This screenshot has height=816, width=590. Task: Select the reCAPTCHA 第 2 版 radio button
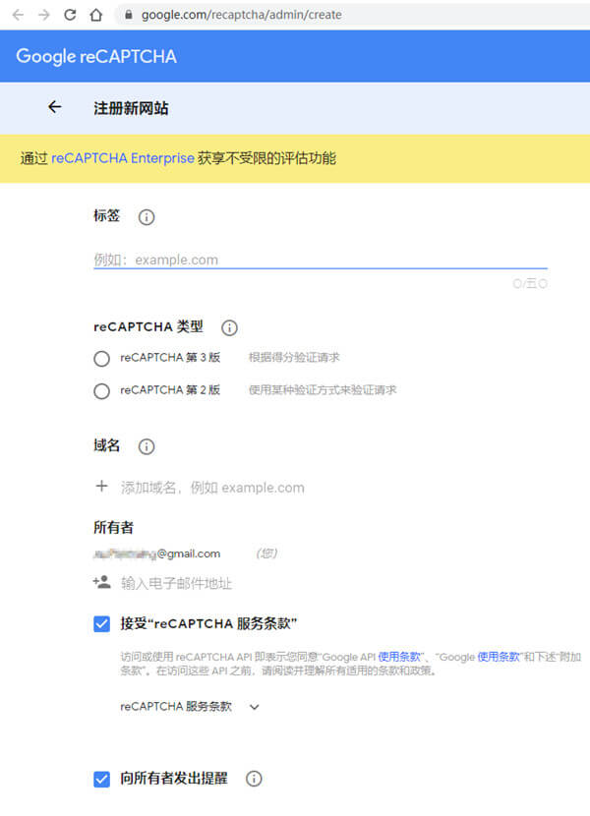pos(101,391)
